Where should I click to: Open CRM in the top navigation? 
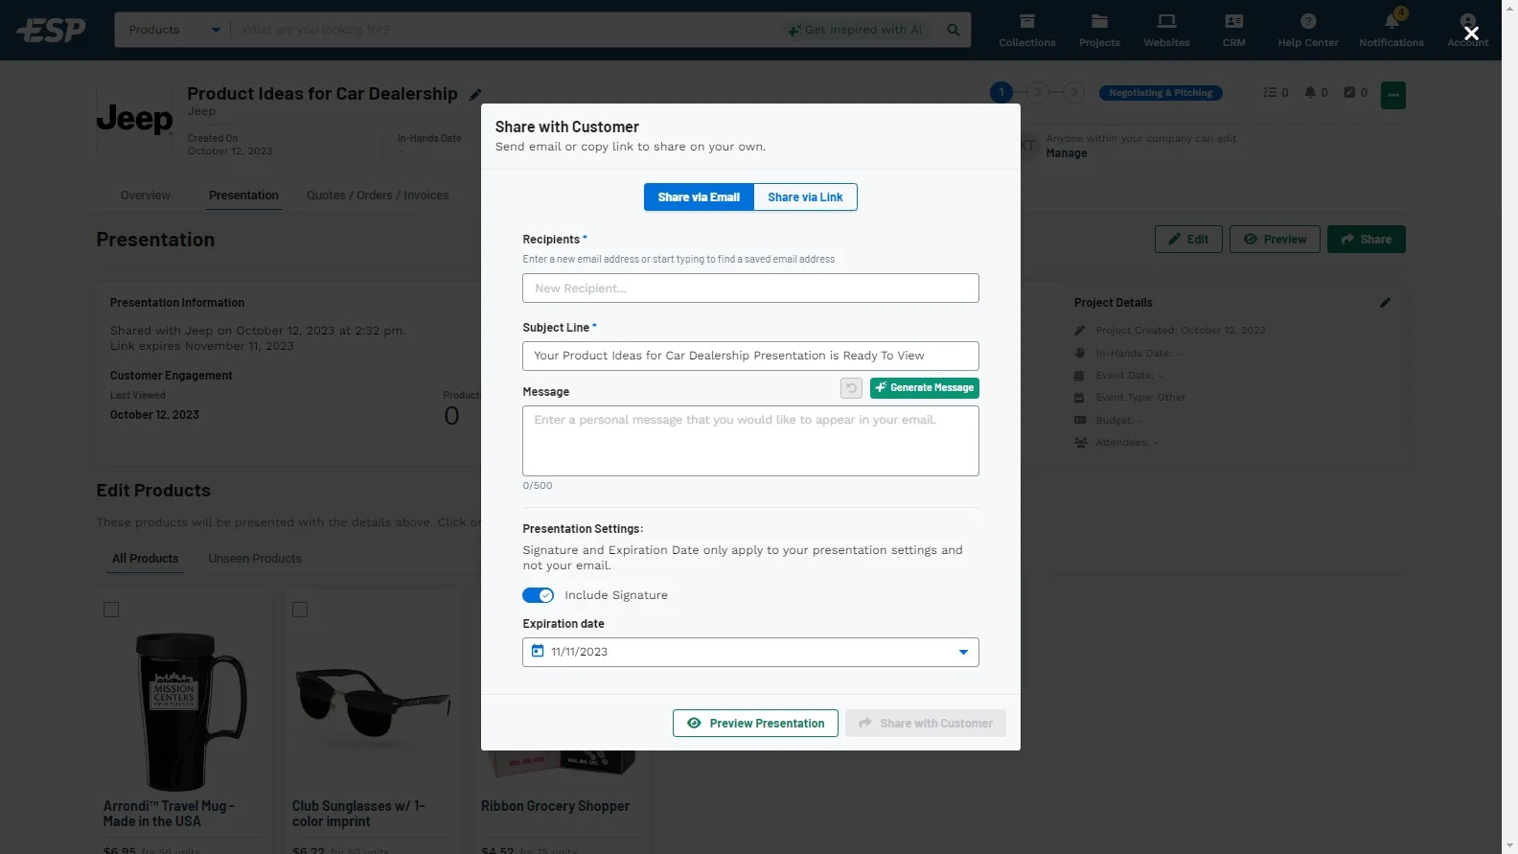click(x=1234, y=30)
